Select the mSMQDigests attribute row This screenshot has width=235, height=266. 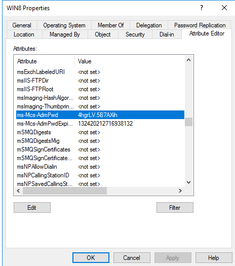point(100,132)
